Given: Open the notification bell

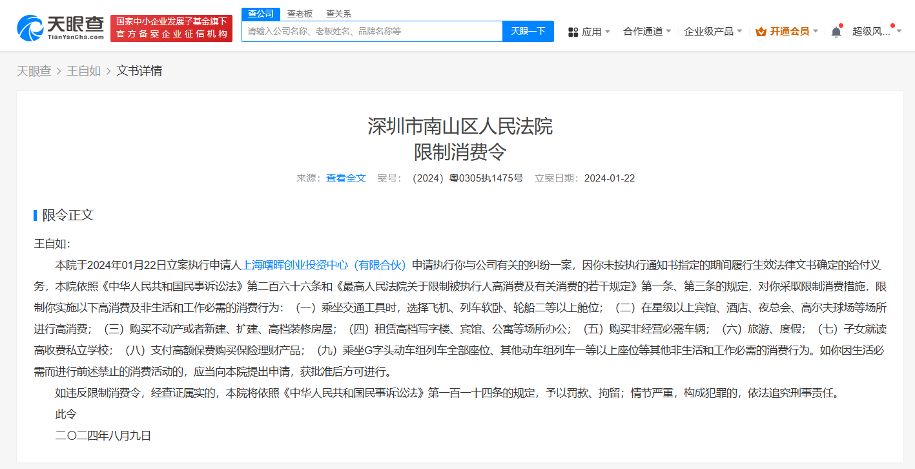Looking at the screenshot, I should [836, 30].
